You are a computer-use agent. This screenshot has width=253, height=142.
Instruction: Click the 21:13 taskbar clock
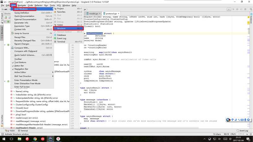pyautogui.click(x=238, y=138)
